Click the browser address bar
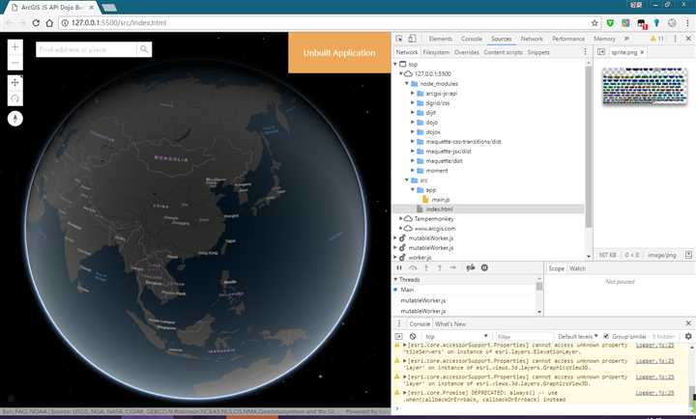The height and width of the screenshot is (419, 696). [330, 22]
